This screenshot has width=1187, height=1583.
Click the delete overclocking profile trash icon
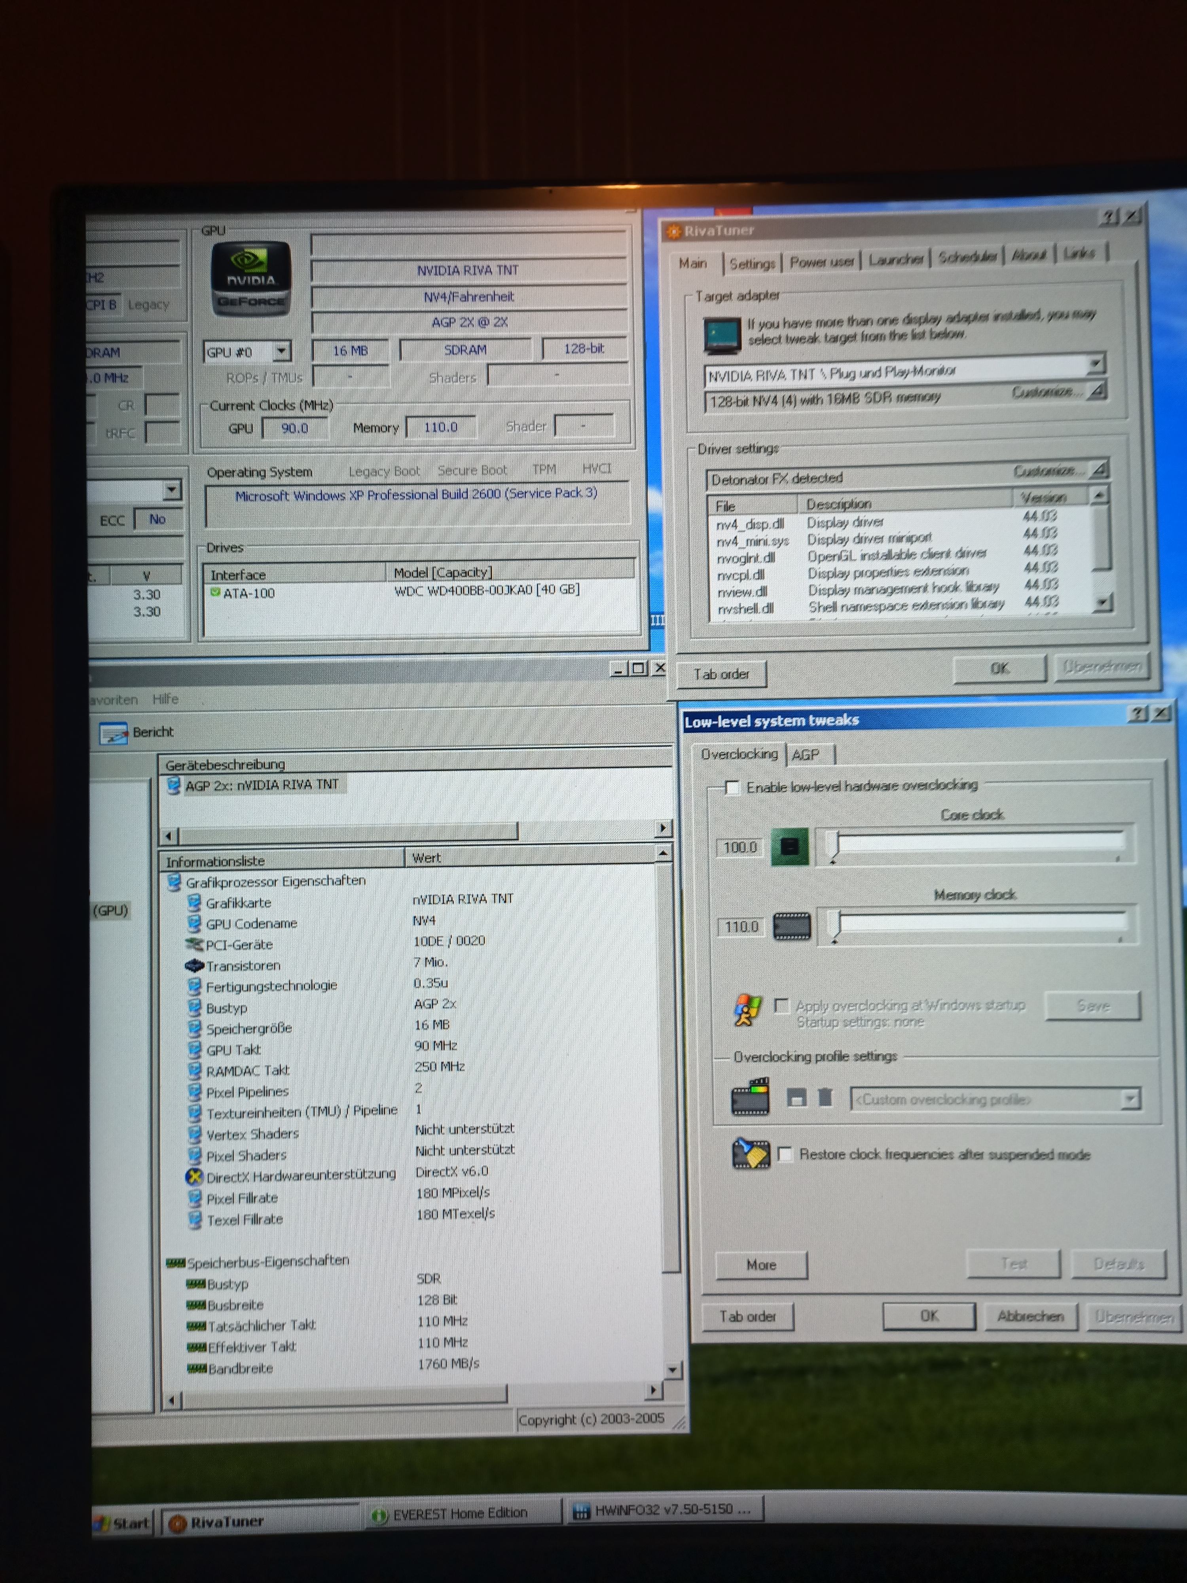click(825, 1097)
